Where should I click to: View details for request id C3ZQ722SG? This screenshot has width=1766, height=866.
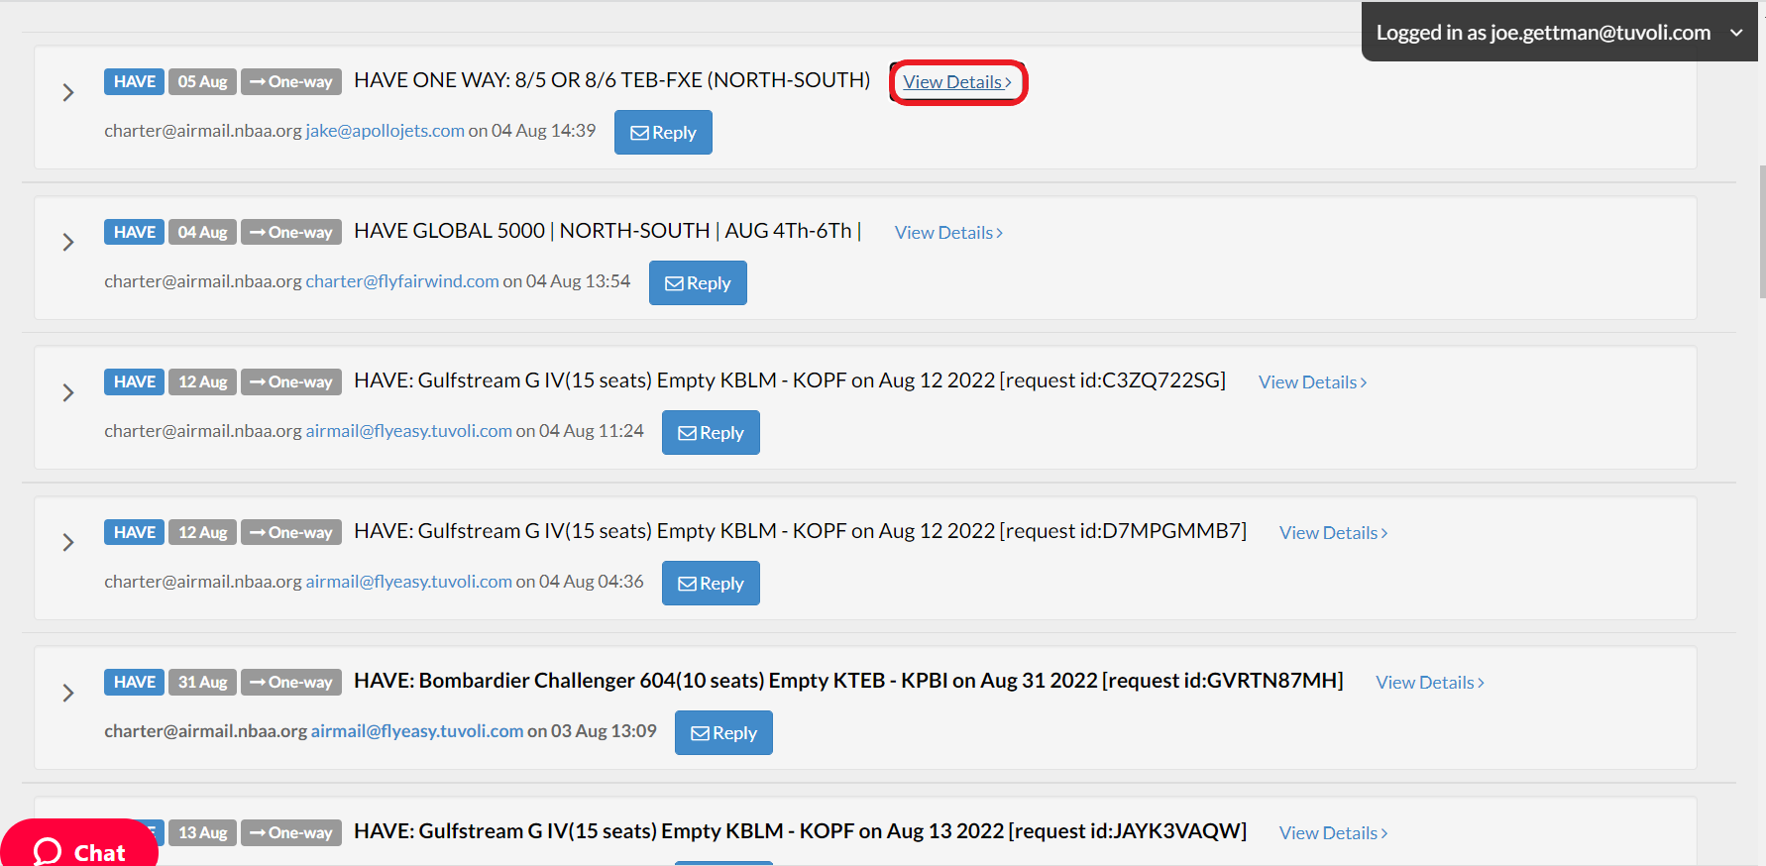click(x=1312, y=382)
